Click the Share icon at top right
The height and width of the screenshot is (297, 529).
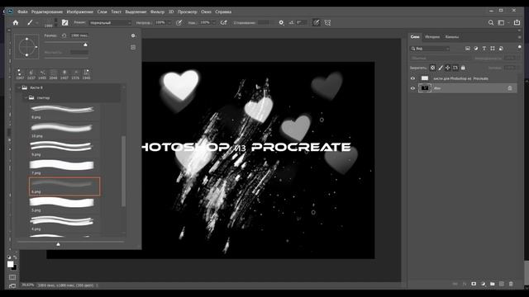[517, 22]
